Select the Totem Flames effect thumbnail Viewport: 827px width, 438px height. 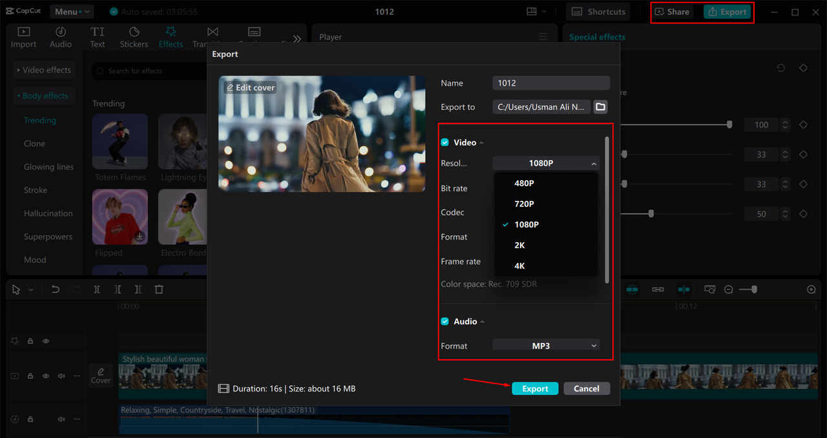tap(120, 141)
